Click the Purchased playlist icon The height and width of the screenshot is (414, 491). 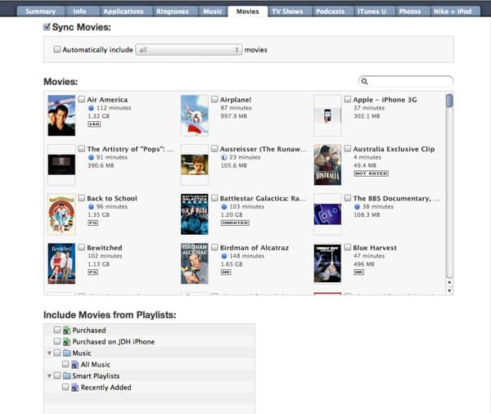point(66,330)
